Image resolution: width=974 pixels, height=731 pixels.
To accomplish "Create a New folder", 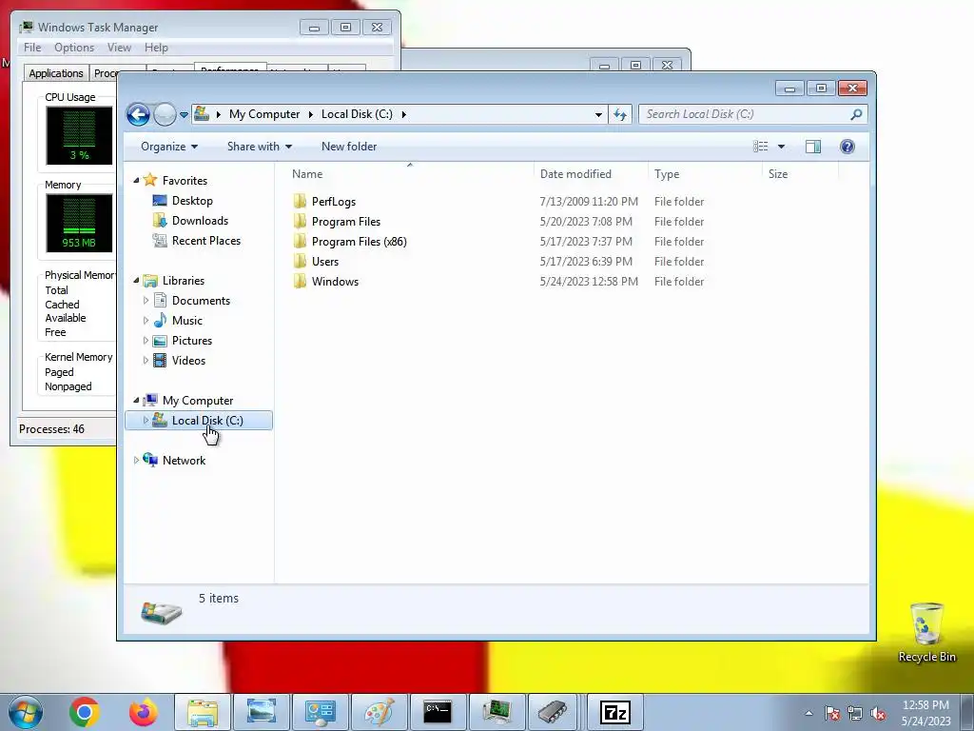I will click(x=349, y=147).
